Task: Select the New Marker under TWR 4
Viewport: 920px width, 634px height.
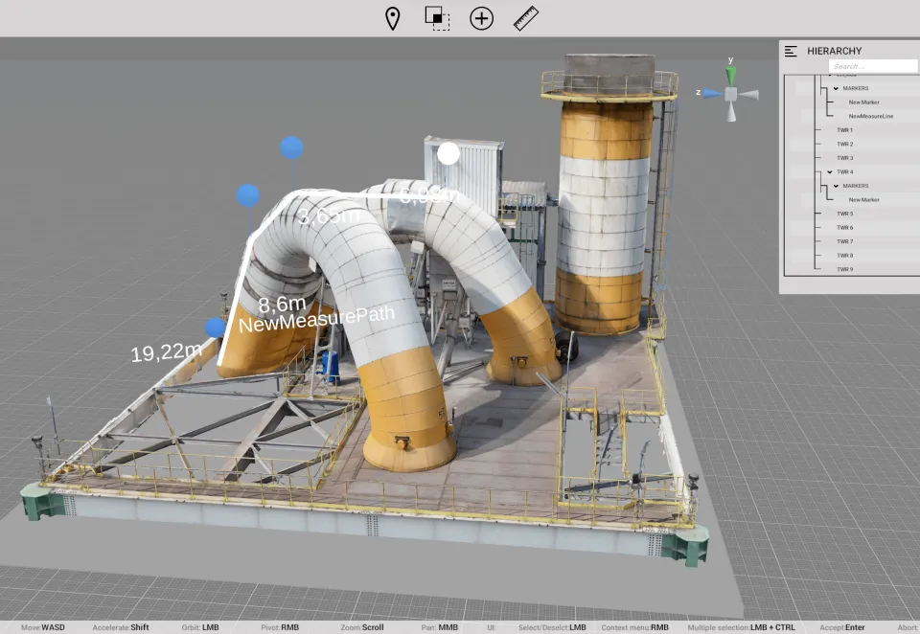Action: point(865,199)
